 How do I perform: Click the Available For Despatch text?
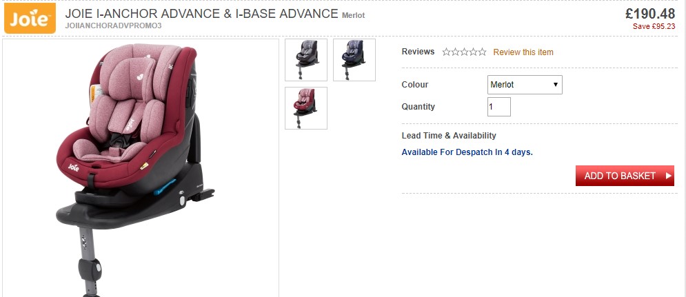click(467, 153)
